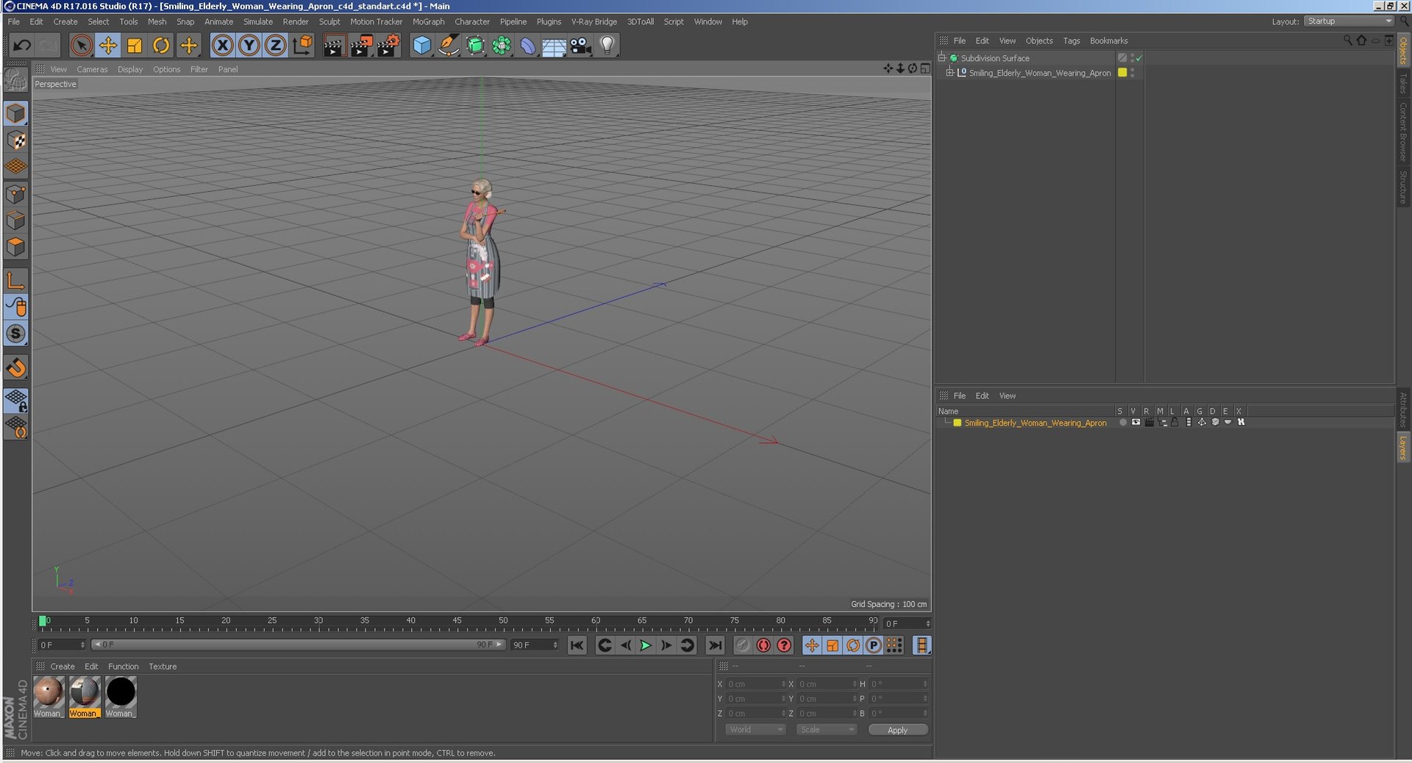Add a Light object
The height and width of the screenshot is (763, 1412).
tap(607, 46)
